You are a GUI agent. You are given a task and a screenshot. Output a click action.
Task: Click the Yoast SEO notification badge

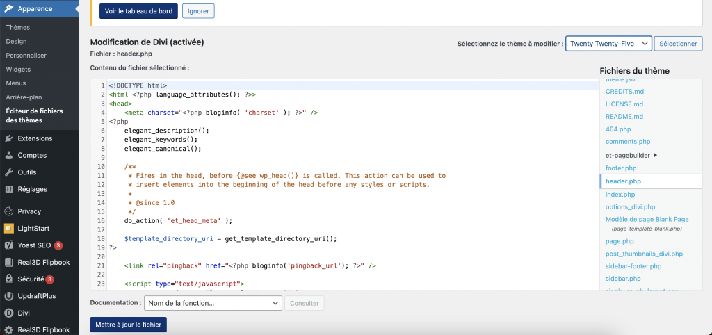coord(58,245)
